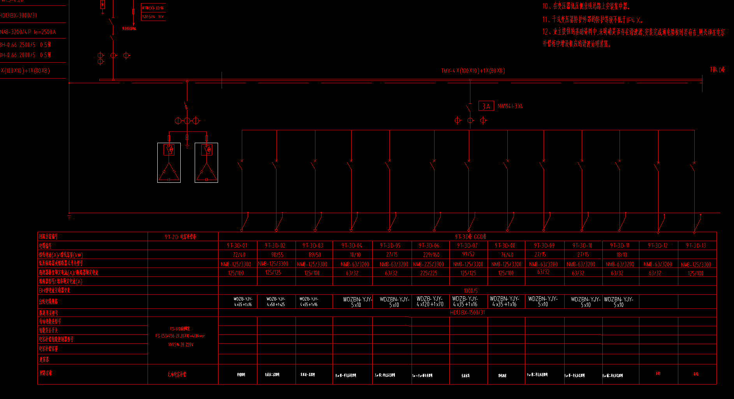Select note 10 text at top right

click(586, 6)
